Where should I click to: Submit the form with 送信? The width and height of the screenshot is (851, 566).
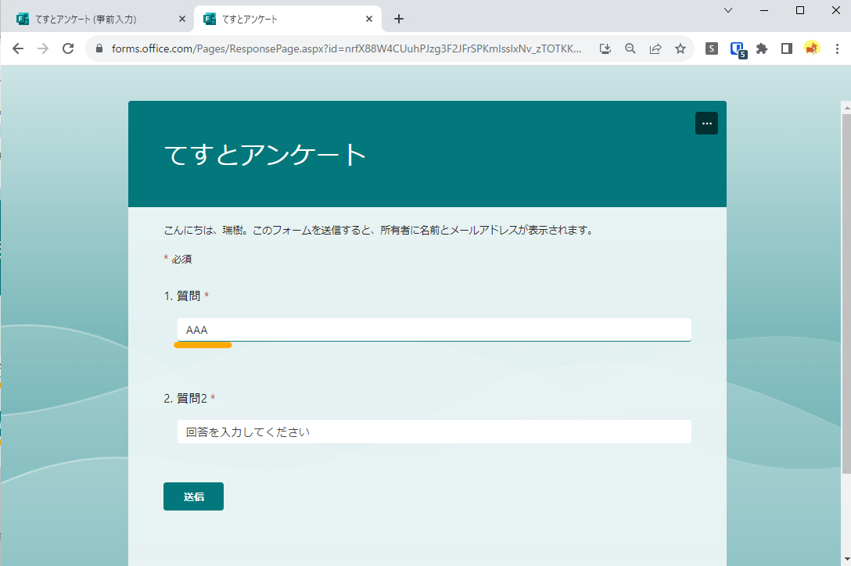(193, 496)
